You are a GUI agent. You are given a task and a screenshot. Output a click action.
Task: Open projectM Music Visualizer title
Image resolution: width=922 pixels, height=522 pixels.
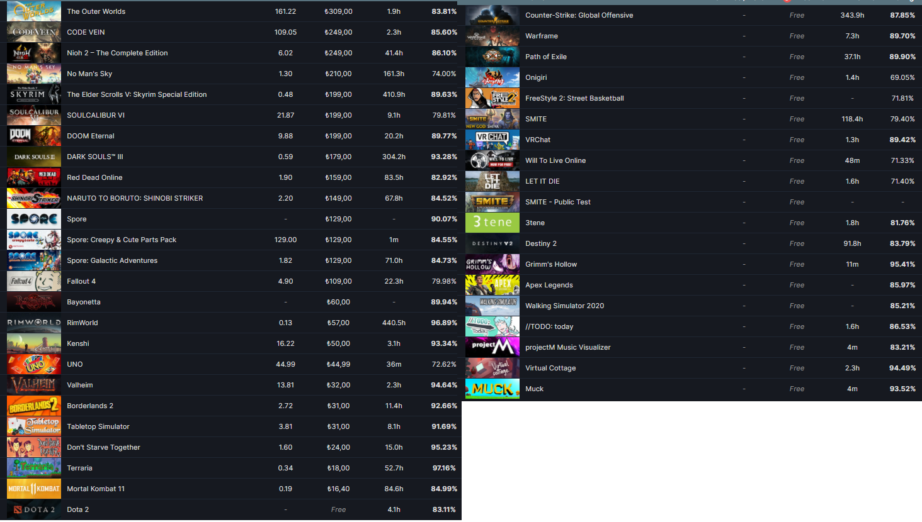click(x=568, y=347)
